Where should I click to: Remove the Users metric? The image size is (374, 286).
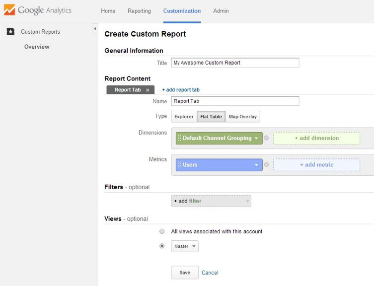pos(266,164)
